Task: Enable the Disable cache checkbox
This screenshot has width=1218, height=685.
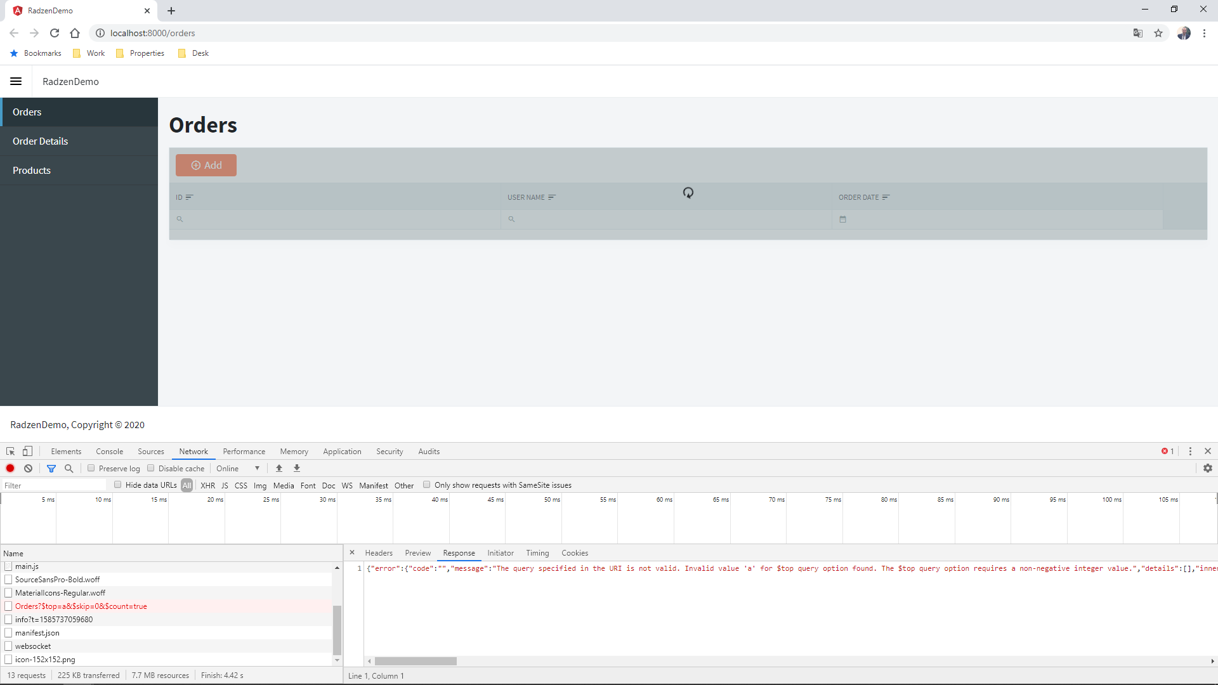Action: tap(151, 469)
